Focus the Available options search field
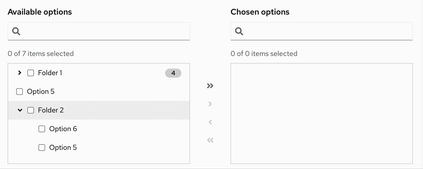The height and width of the screenshot is (169, 423). pos(104,31)
